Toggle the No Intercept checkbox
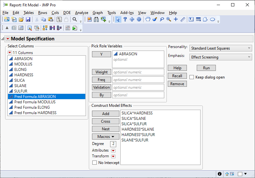 [95, 163]
